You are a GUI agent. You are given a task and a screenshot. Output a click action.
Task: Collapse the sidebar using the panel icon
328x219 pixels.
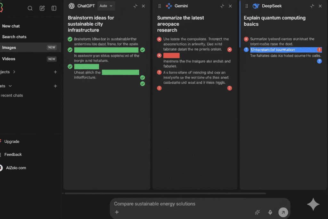[x=54, y=8]
